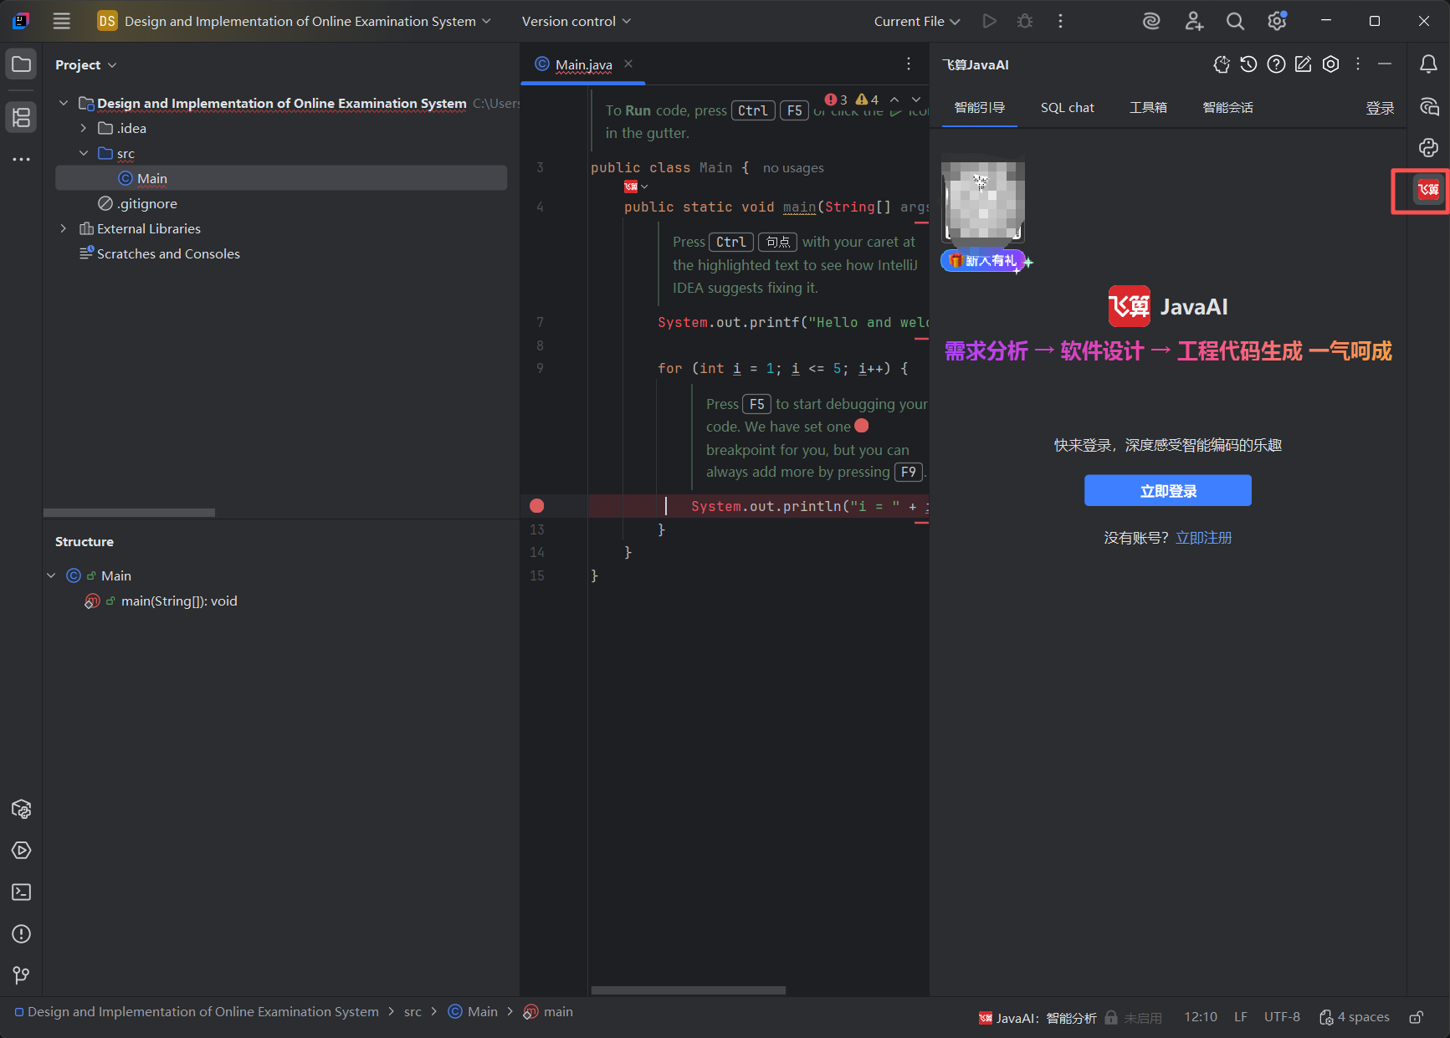
Task: Open JavaAI panel options menu
Action: click(x=1358, y=64)
